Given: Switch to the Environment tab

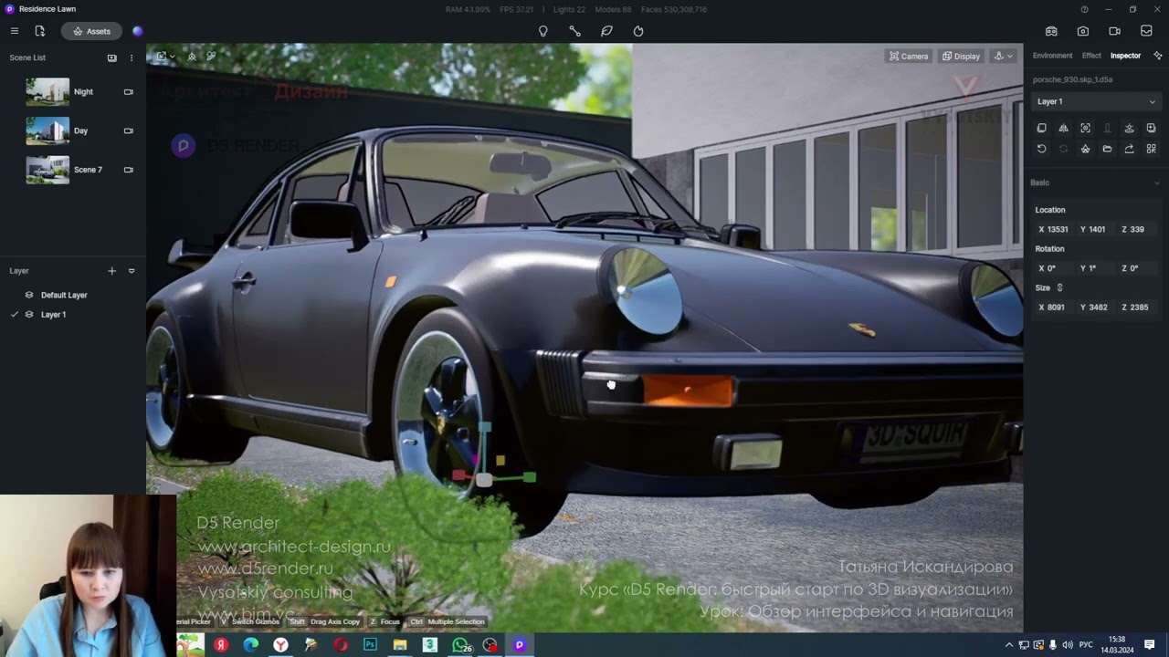Looking at the screenshot, I should click(x=1052, y=56).
